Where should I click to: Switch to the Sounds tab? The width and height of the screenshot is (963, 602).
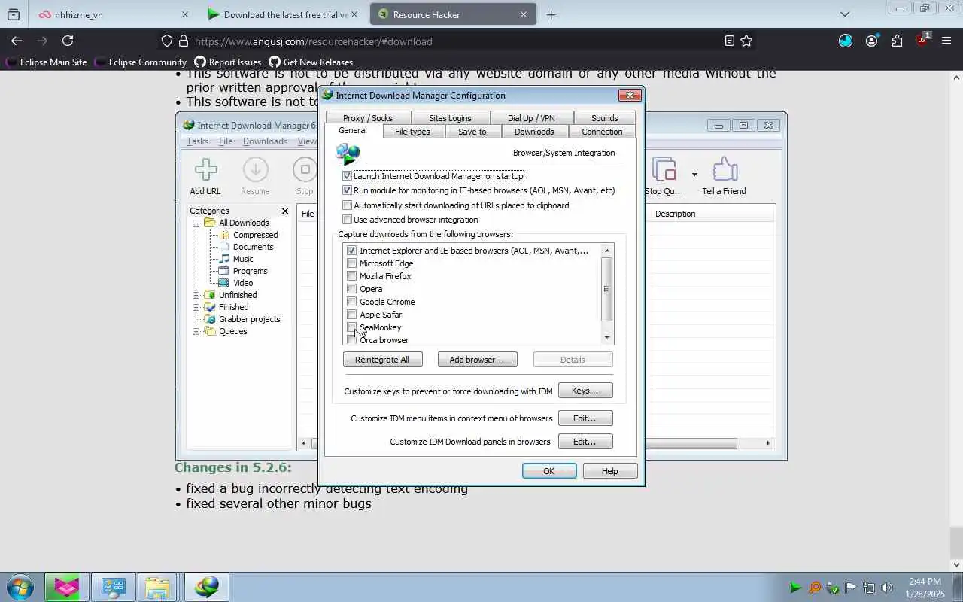point(605,118)
